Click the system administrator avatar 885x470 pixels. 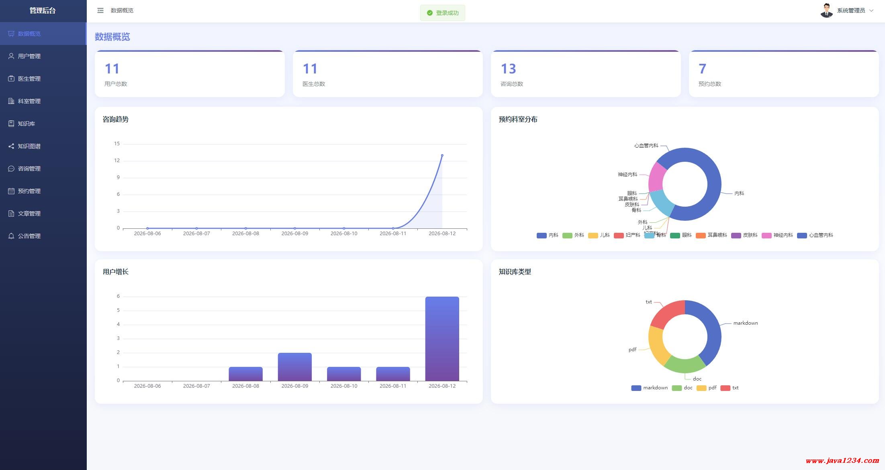point(826,10)
